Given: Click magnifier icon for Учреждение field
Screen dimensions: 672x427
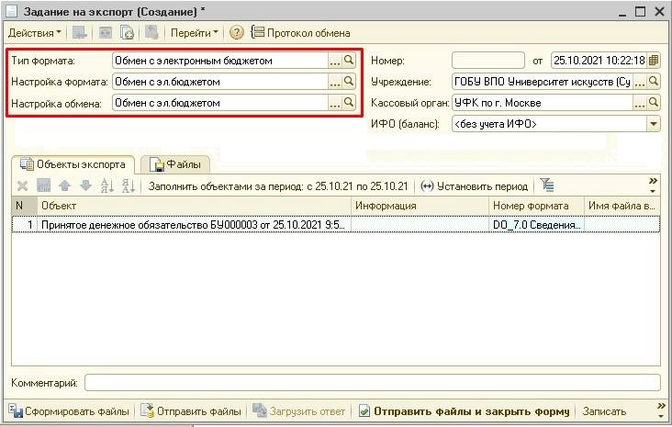Looking at the screenshot, I should click(654, 82).
